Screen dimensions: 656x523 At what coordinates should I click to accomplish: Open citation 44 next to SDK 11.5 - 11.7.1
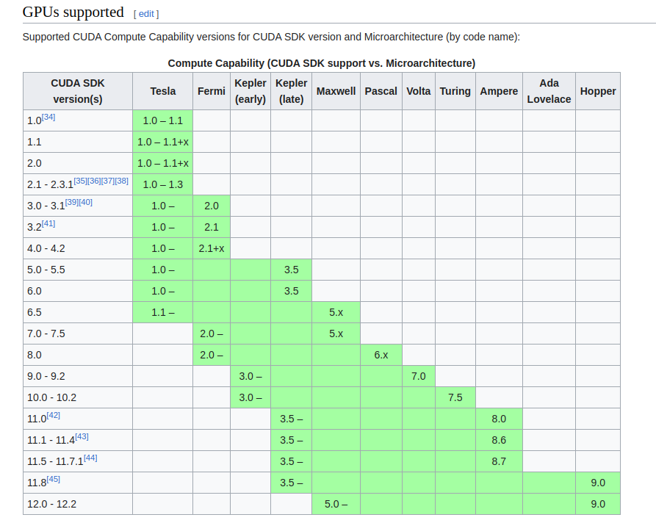coord(91,458)
